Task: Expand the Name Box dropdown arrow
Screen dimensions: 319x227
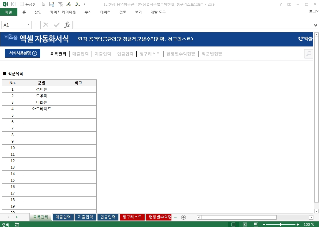Action: 29,25
